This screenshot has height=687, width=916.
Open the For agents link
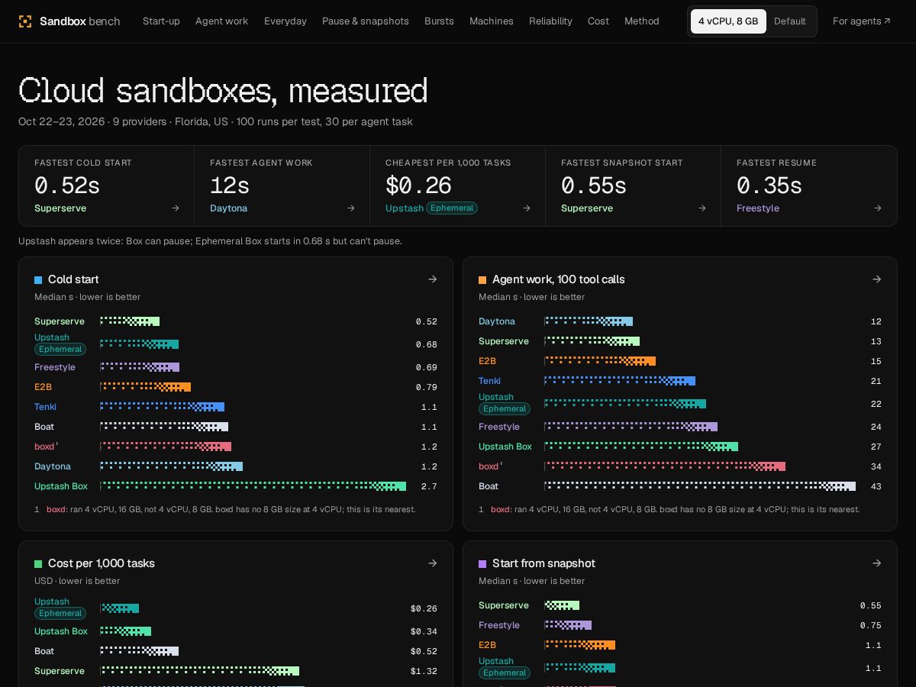click(862, 21)
